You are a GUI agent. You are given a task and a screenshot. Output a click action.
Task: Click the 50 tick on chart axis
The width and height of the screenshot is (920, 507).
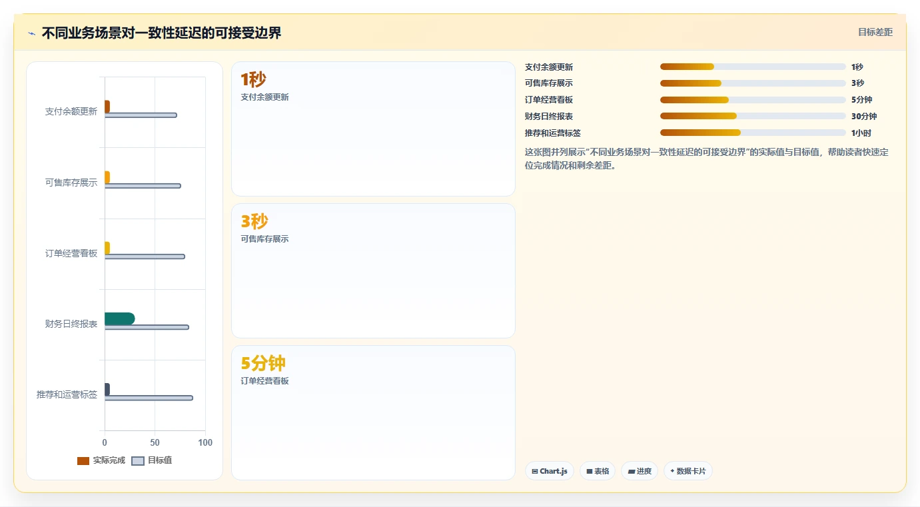point(155,443)
